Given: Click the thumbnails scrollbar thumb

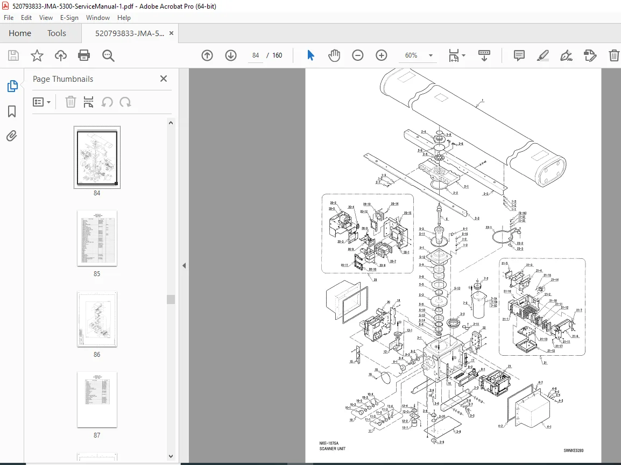Looking at the screenshot, I should tap(171, 299).
